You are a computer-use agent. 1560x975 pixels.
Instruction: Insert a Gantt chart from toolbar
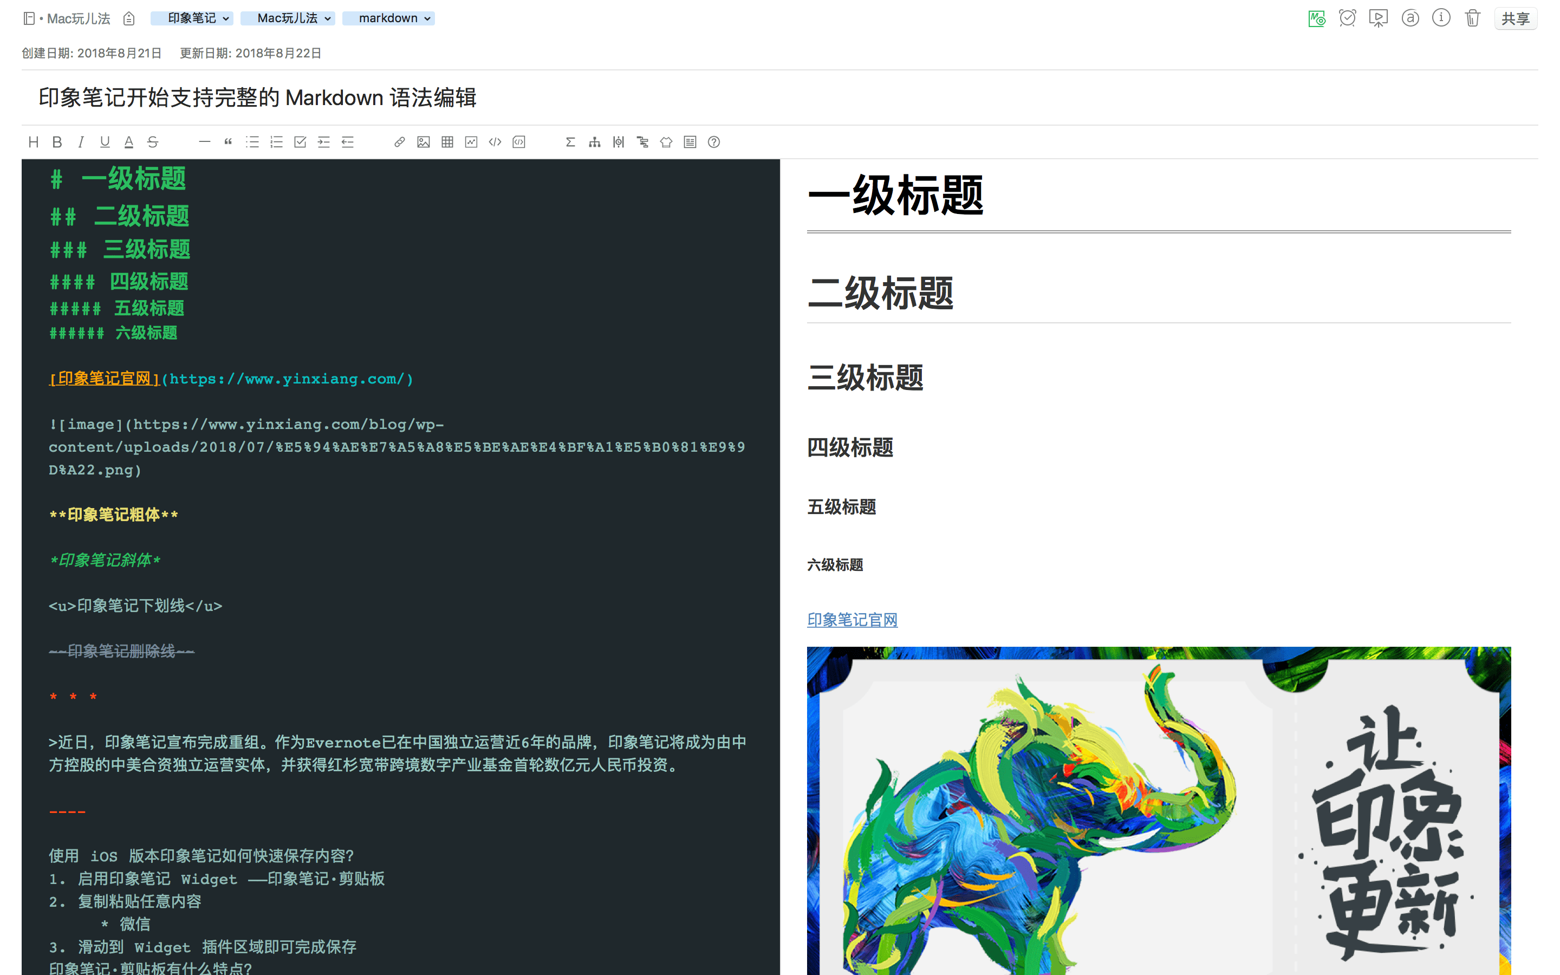click(x=643, y=142)
